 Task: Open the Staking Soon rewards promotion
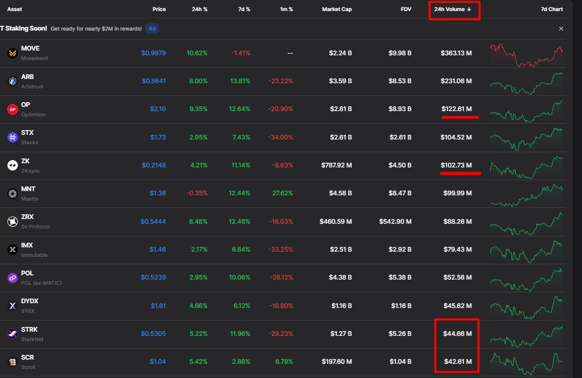tap(71, 28)
